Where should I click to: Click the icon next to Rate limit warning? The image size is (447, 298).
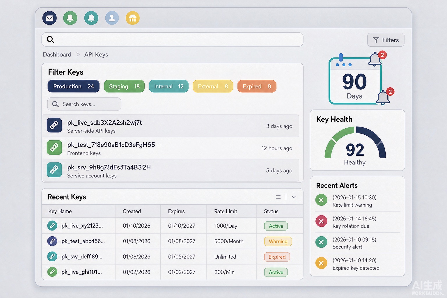(x=321, y=200)
